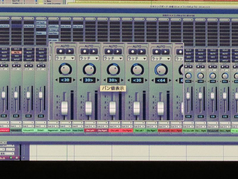The height and width of the screenshot is (179, 238).
Task: Click the volume fader on the <64 strip
Action: point(160,108)
